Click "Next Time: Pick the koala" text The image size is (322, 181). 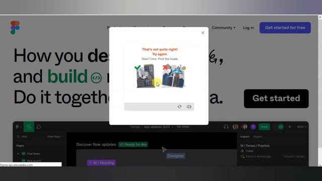pyautogui.click(x=160, y=59)
